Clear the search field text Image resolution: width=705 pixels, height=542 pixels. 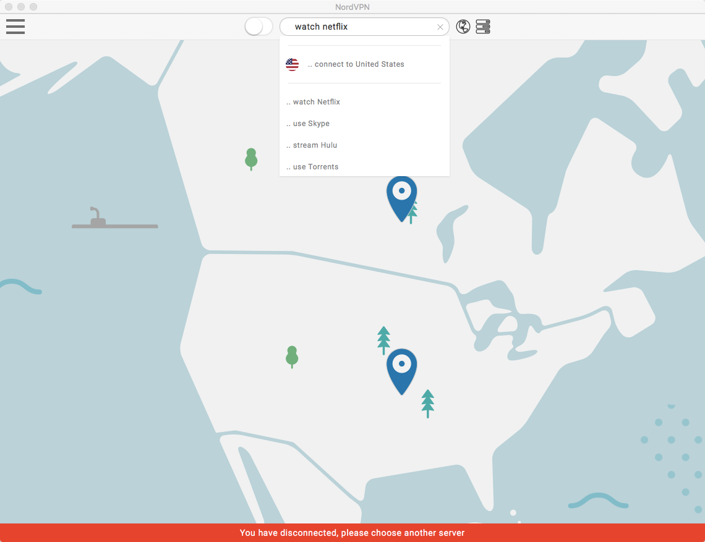440,27
